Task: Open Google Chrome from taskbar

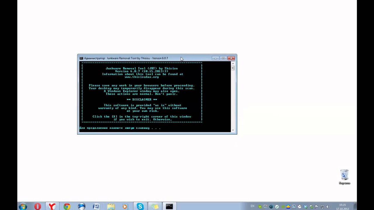Action: pos(67,206)
